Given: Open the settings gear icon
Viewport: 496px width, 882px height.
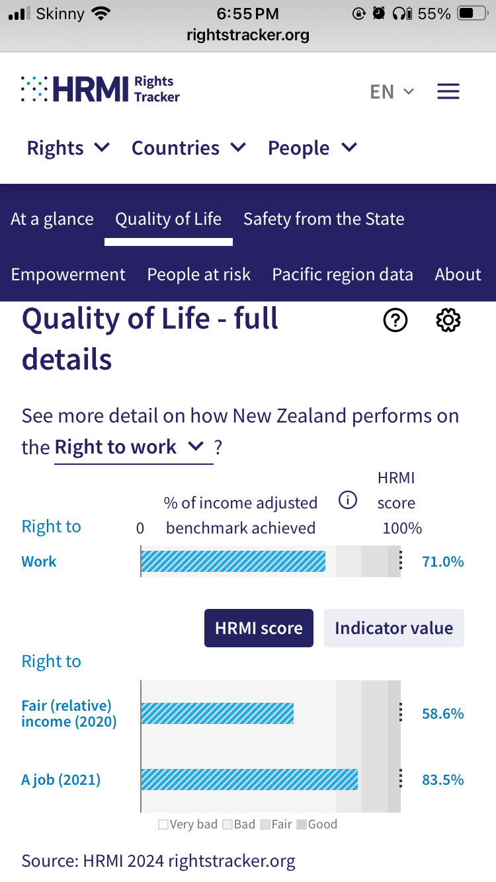Looking at the screenshot, I should coord(448,321).
